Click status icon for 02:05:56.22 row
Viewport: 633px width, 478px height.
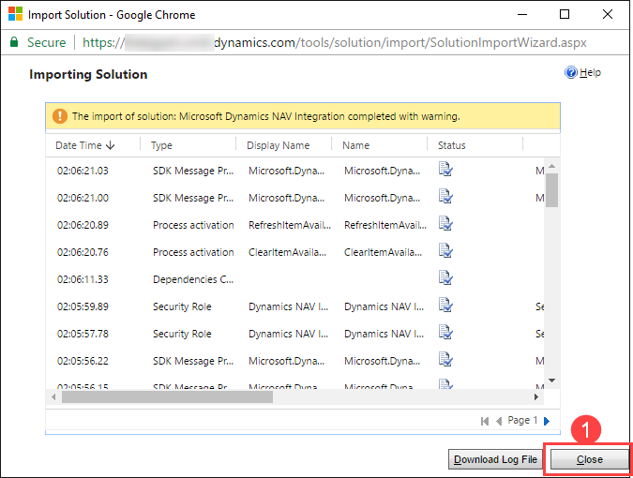(x=445, y=359)
